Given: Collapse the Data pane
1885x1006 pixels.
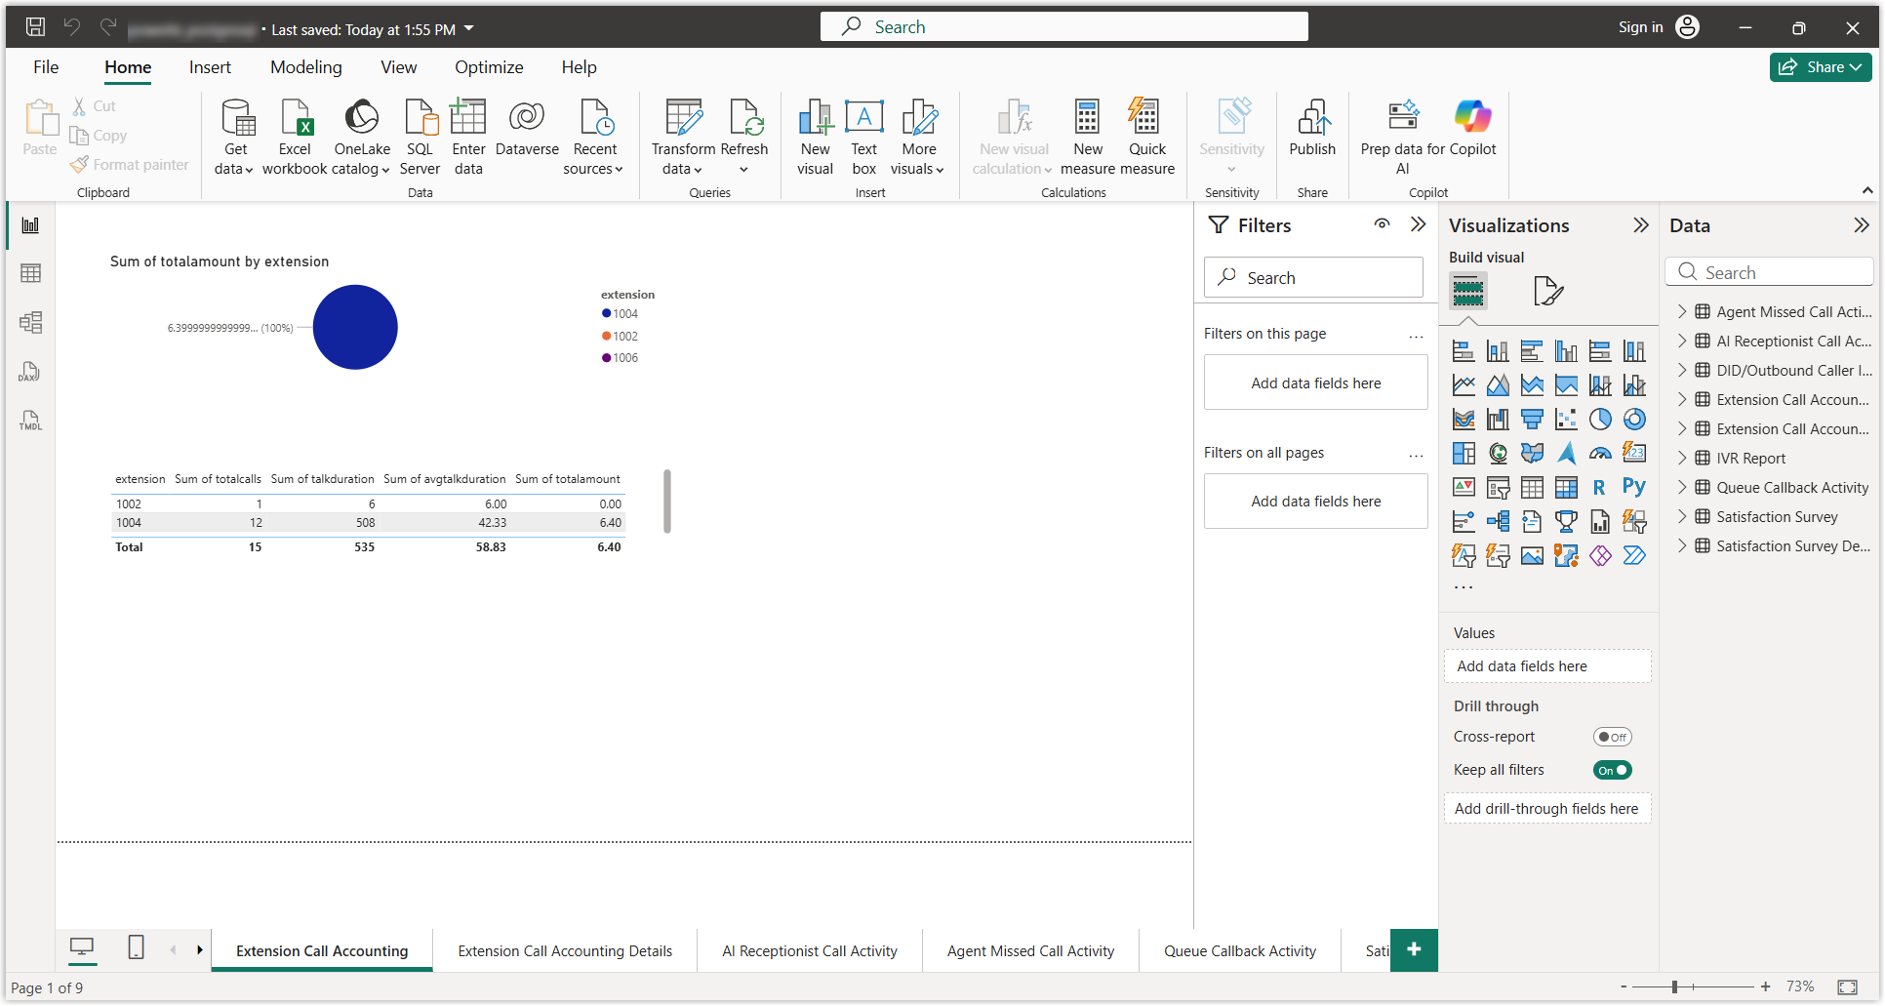Looking at the screenshot, I should point(1862,225).
